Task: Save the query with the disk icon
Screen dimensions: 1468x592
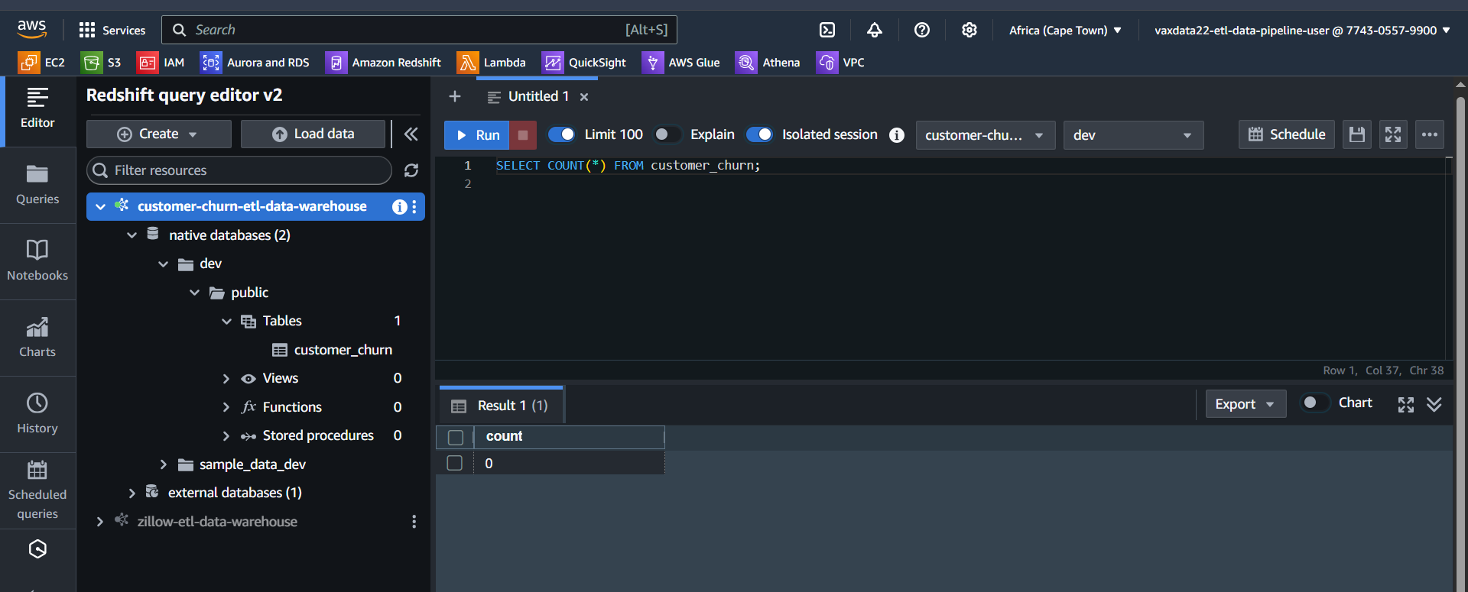Action: click(1357, 134)
